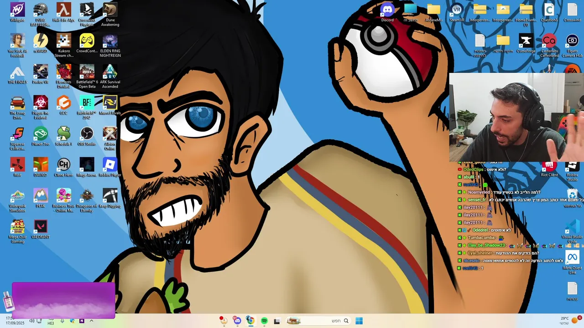The height and width of the screenshot is (328, 584).
Task: Open the Battlefield 2042 shortcut
Action: [x=87, y=107]
